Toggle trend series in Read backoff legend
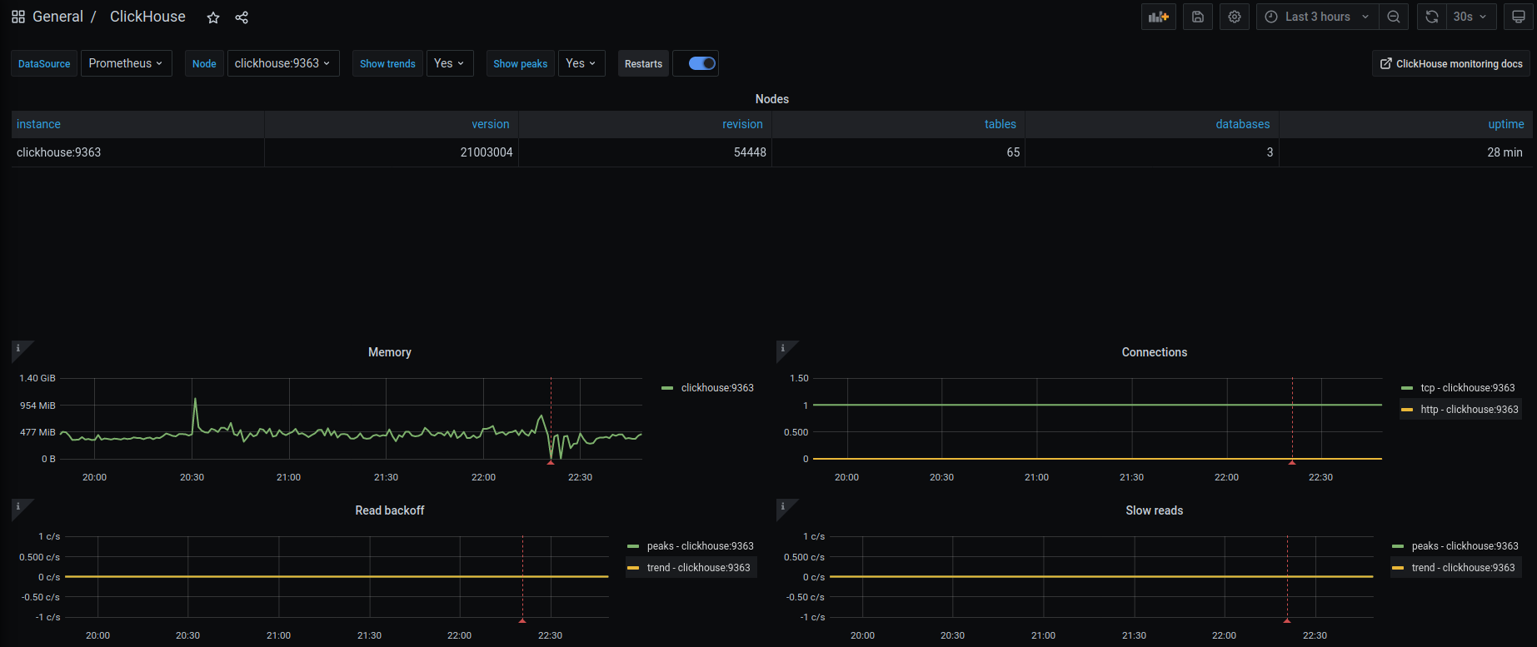 tap(698, 568)
